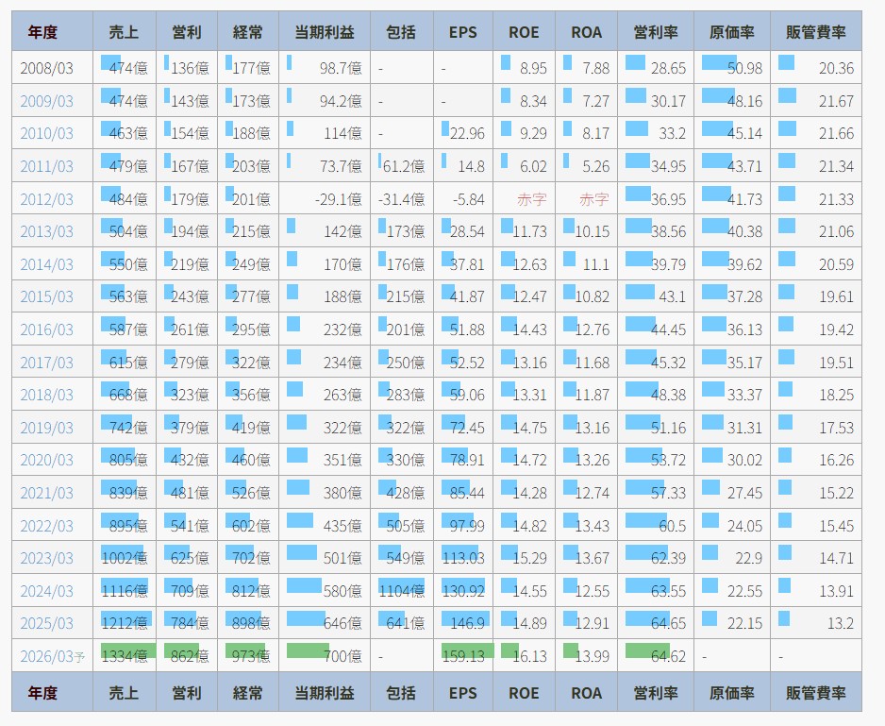Select the 98.7億 net income cell

click(325, 68)
